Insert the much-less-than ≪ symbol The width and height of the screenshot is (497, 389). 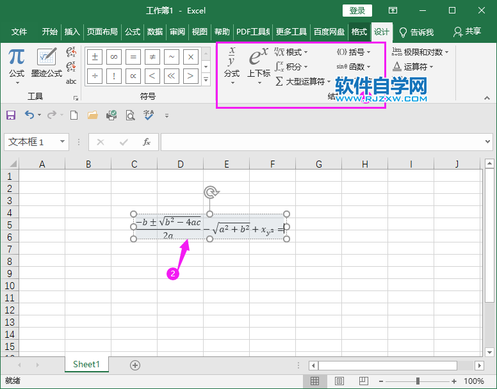172,76
